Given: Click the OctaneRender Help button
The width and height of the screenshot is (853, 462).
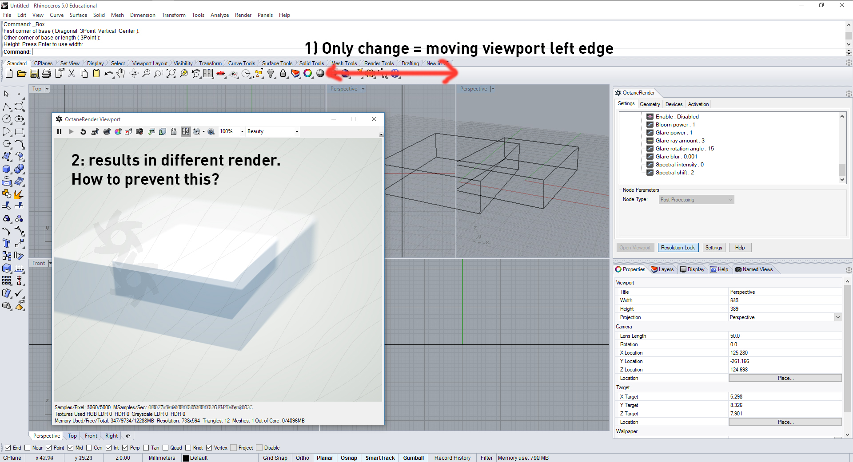Looking at the screenshot, I should pyautogui.click(x=740, y=248).
